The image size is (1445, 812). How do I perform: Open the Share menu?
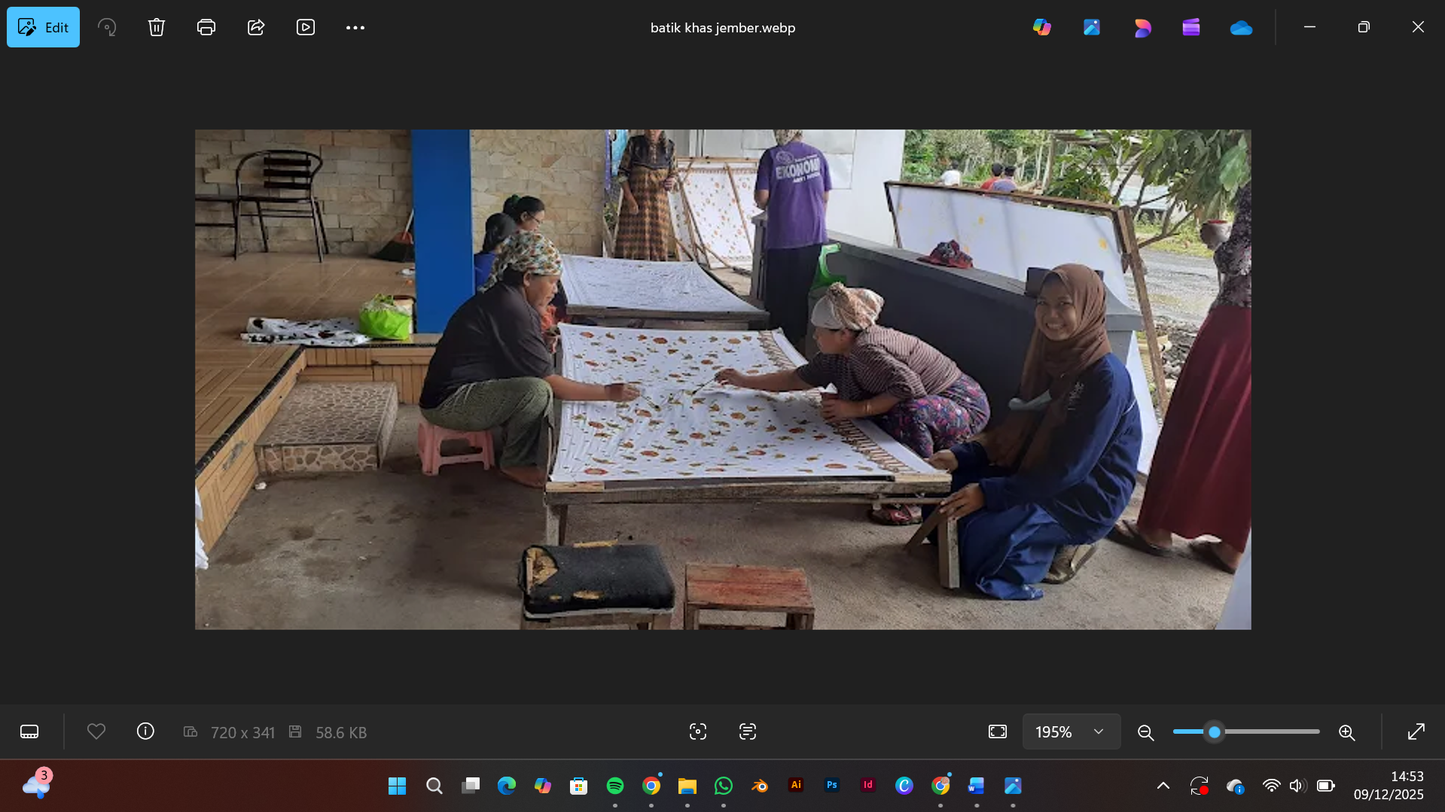click(x=256, y=26)
